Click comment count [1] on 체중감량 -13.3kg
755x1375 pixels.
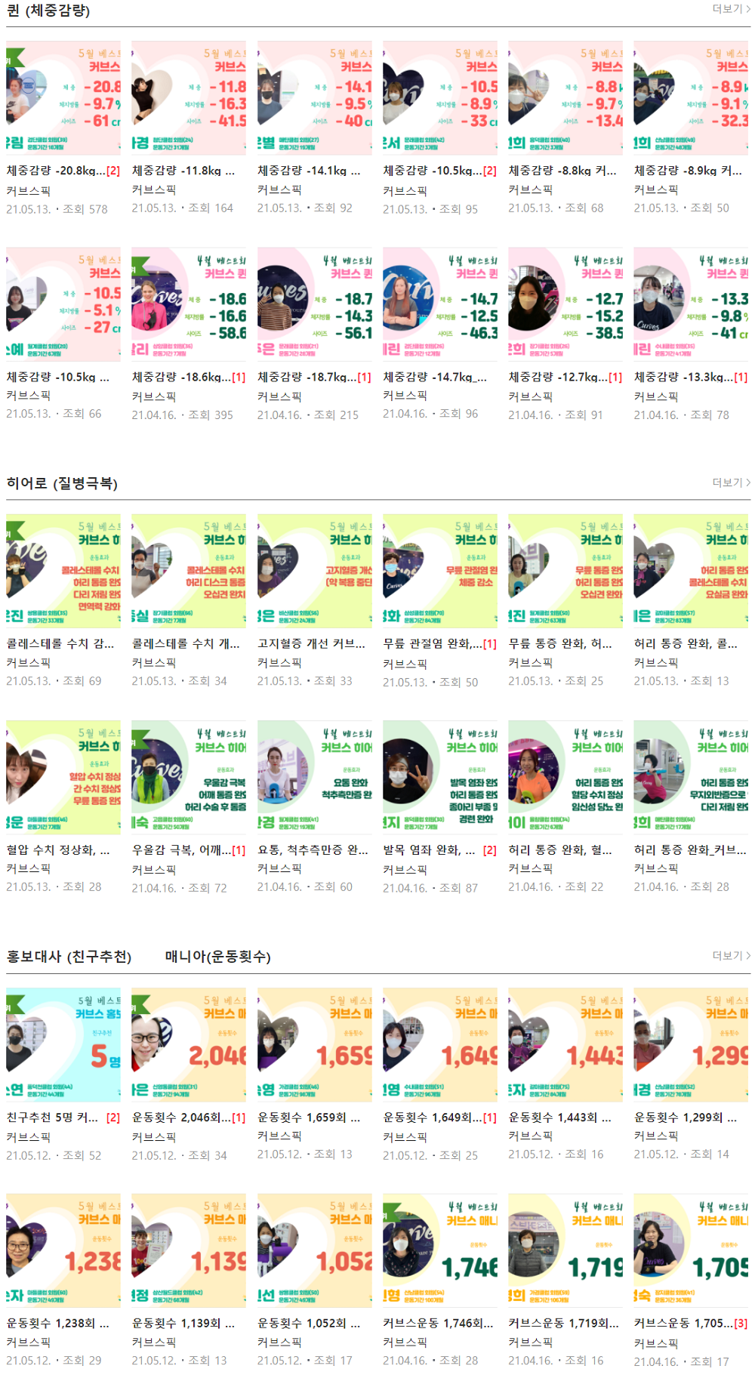[741, 377]
